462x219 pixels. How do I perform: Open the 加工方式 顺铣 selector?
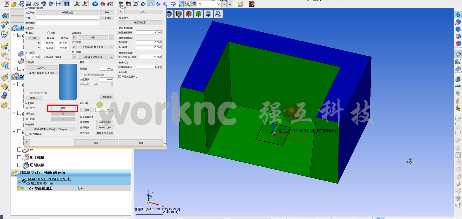63,108
